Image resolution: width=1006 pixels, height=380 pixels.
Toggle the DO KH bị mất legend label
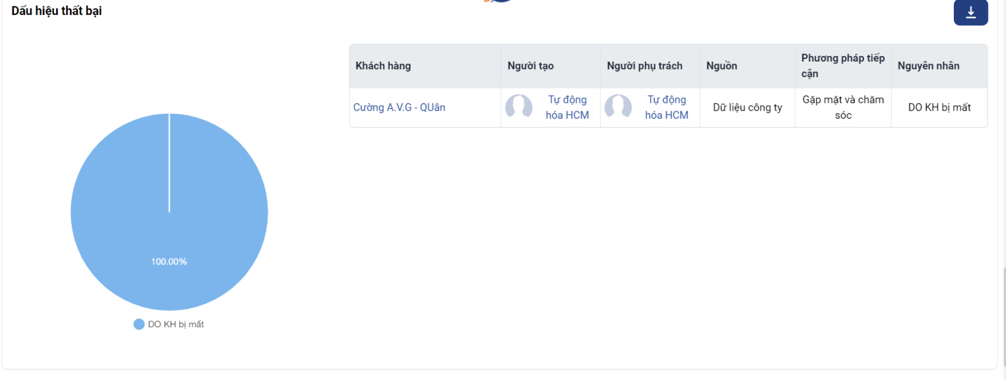pos(176,324)
